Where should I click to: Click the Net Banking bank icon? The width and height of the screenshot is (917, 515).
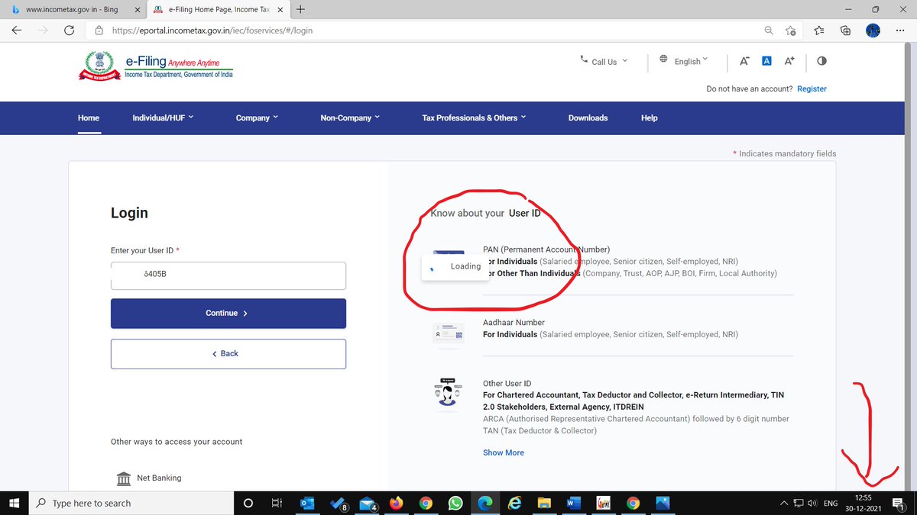pos(123,478)
